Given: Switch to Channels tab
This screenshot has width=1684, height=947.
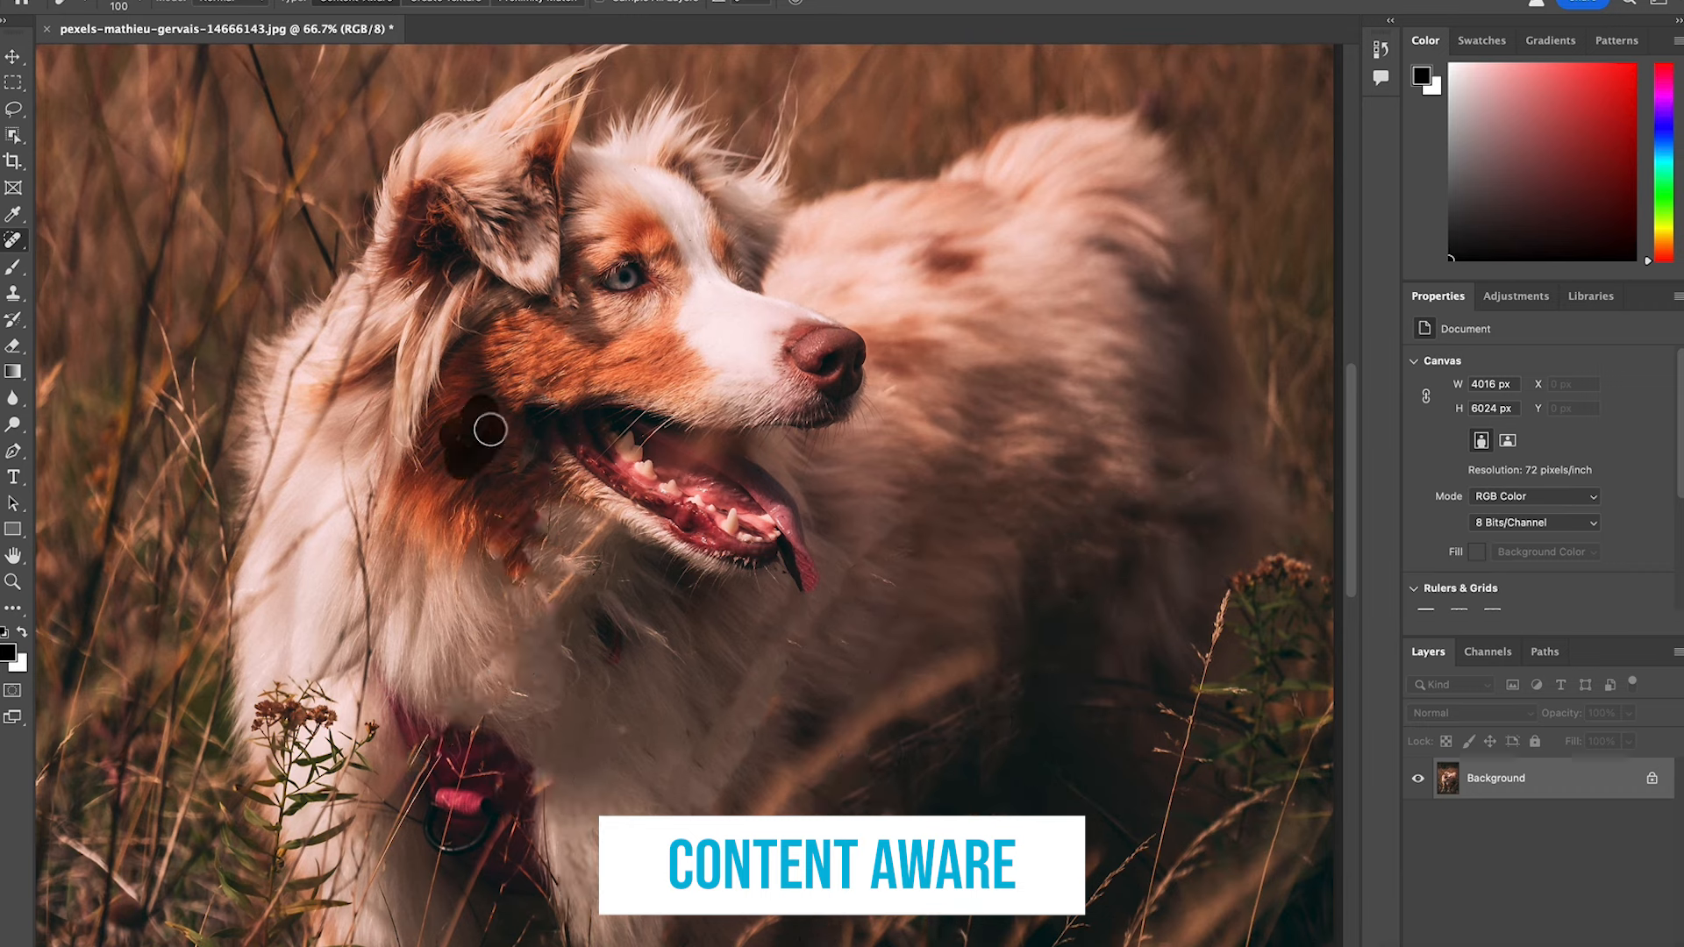Looking at the screenshot, I should pos(1488,650).
